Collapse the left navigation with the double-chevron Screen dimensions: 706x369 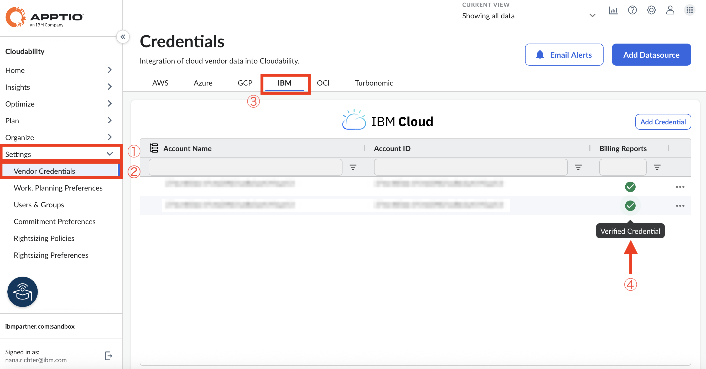[x=123, y=37]
